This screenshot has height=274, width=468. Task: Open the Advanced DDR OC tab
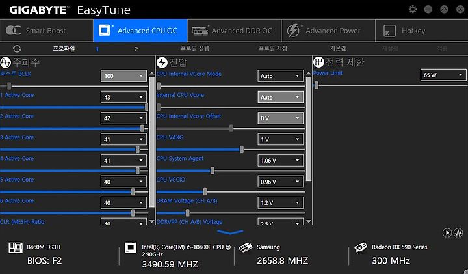pos(235,31)
